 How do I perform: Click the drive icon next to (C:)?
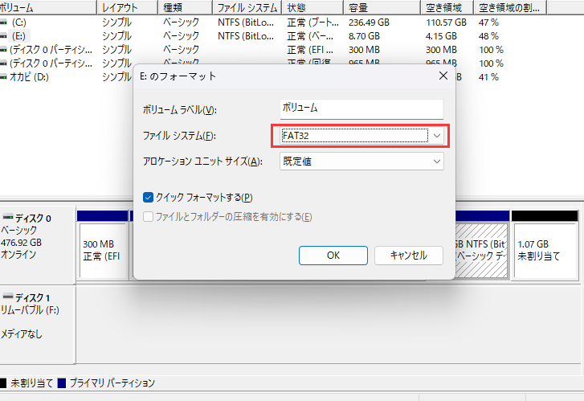click(x=3, y=23)
